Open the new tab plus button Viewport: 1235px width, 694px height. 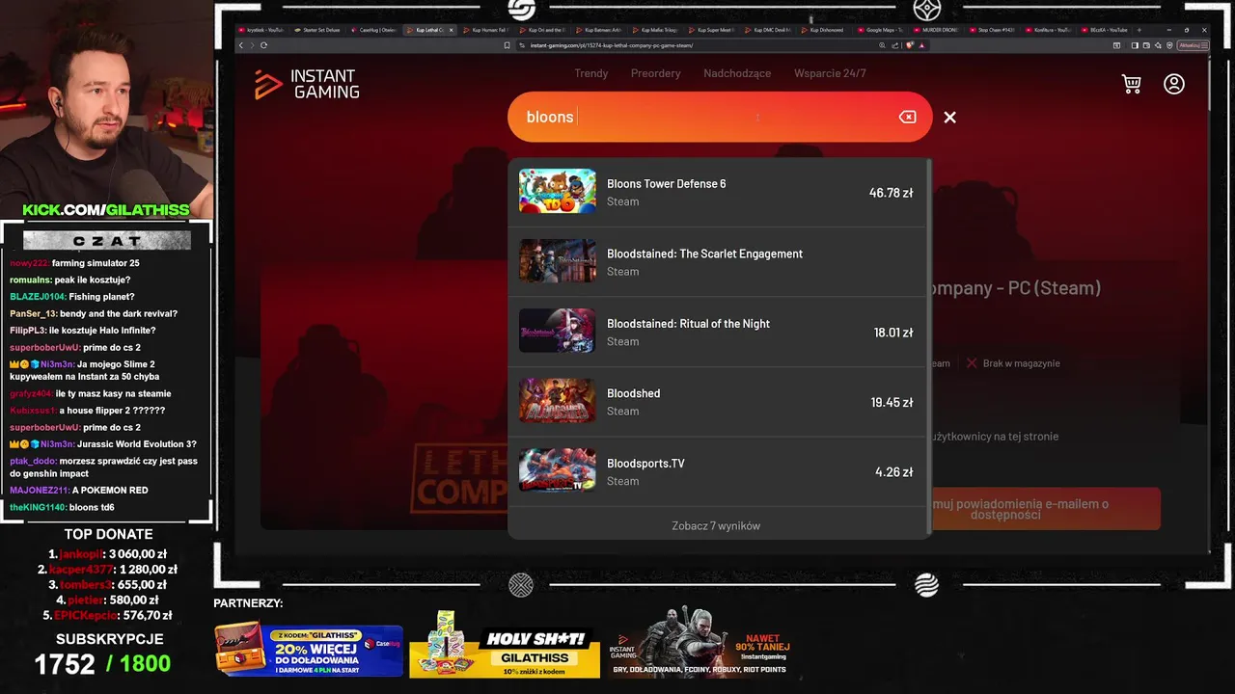click(1141, 30)
